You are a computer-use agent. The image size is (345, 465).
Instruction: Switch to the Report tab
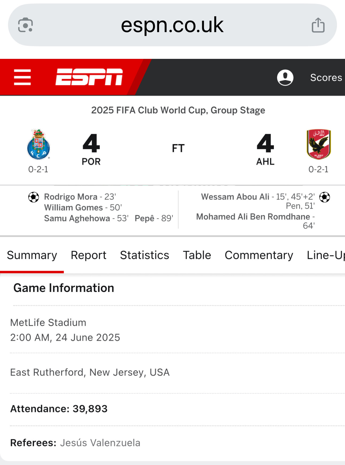click(89, 255)
